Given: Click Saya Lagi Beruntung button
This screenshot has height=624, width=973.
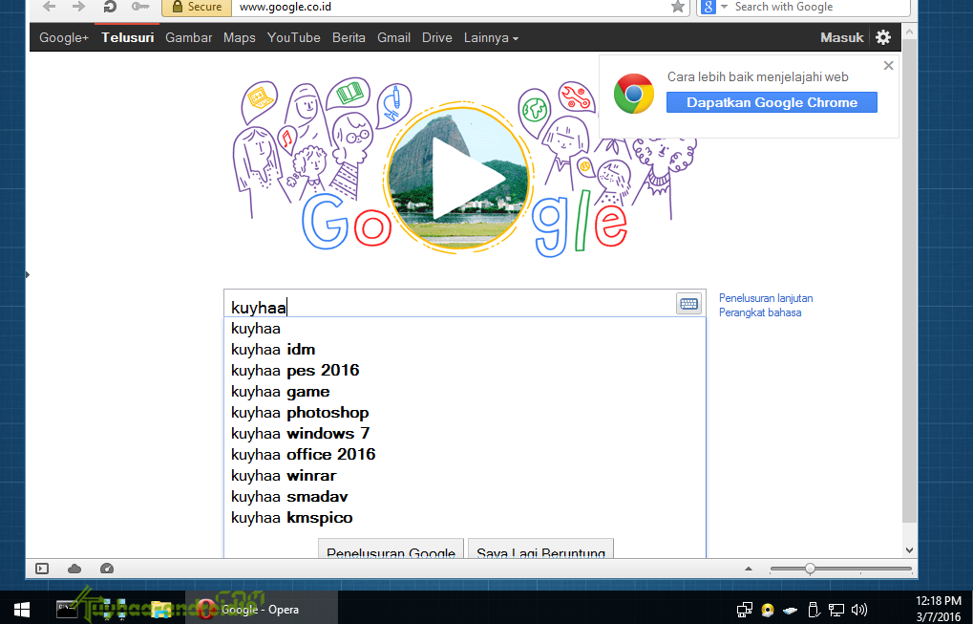Looking at the screenshot, I should (x=540, y=549).
